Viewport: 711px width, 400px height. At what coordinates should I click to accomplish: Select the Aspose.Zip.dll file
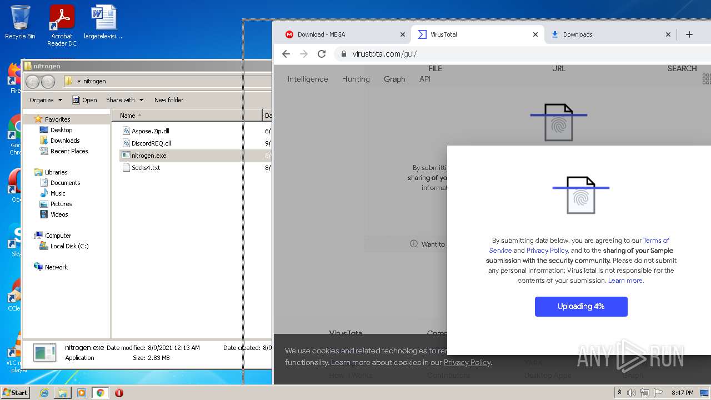click(x=146, y=131)
